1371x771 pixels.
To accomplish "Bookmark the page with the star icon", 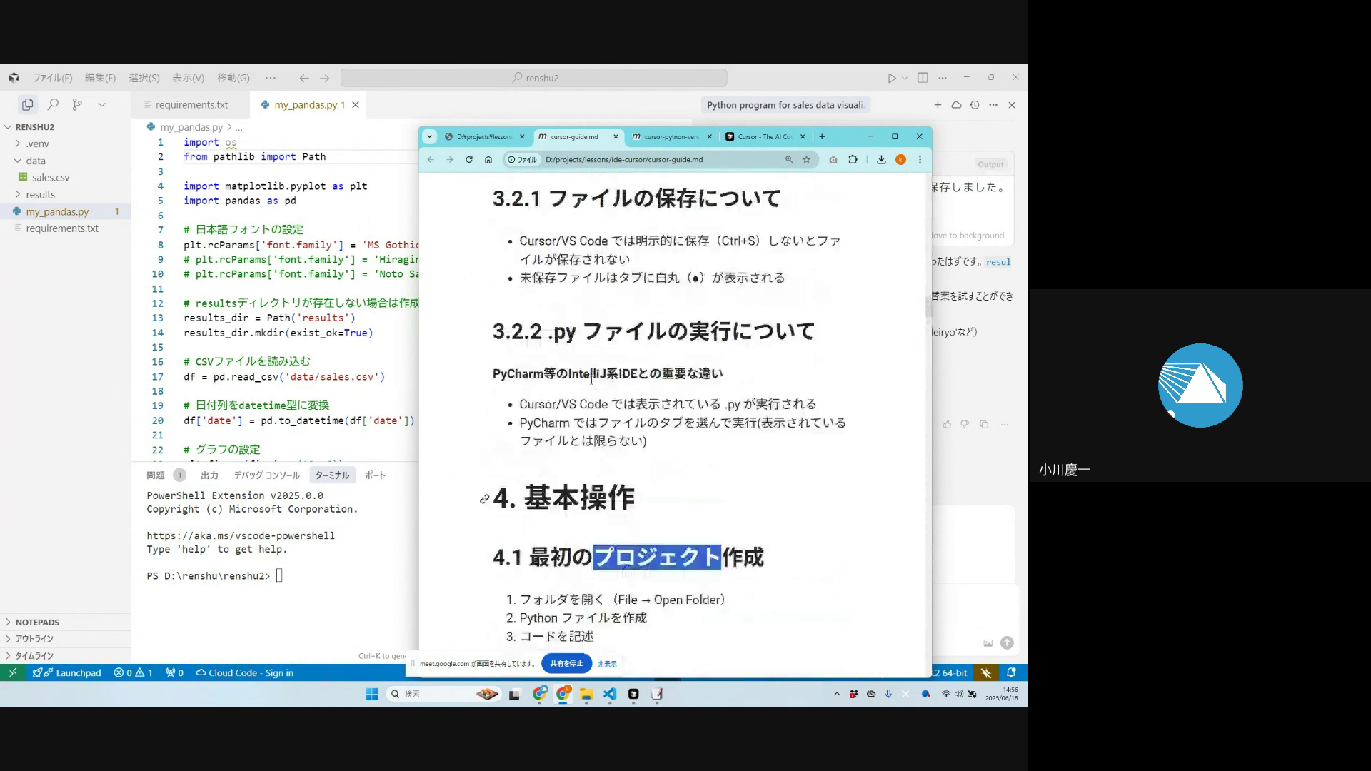I will (x=807, y=160).
